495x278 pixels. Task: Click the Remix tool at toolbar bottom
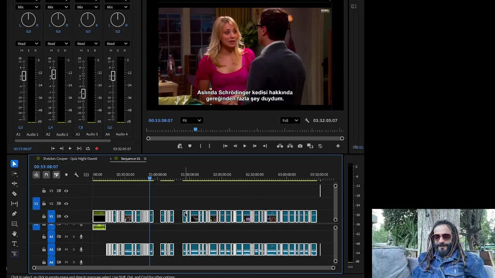coord(14,254)
